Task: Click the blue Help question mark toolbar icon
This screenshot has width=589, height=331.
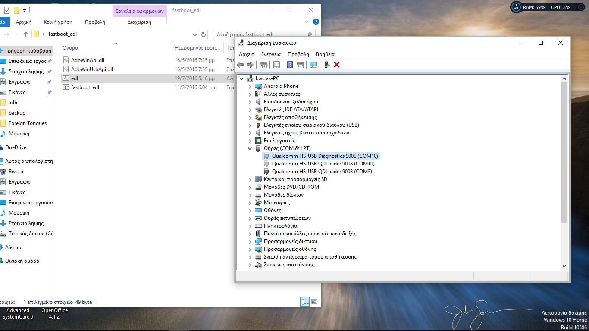Action: [x=290, y=65]
